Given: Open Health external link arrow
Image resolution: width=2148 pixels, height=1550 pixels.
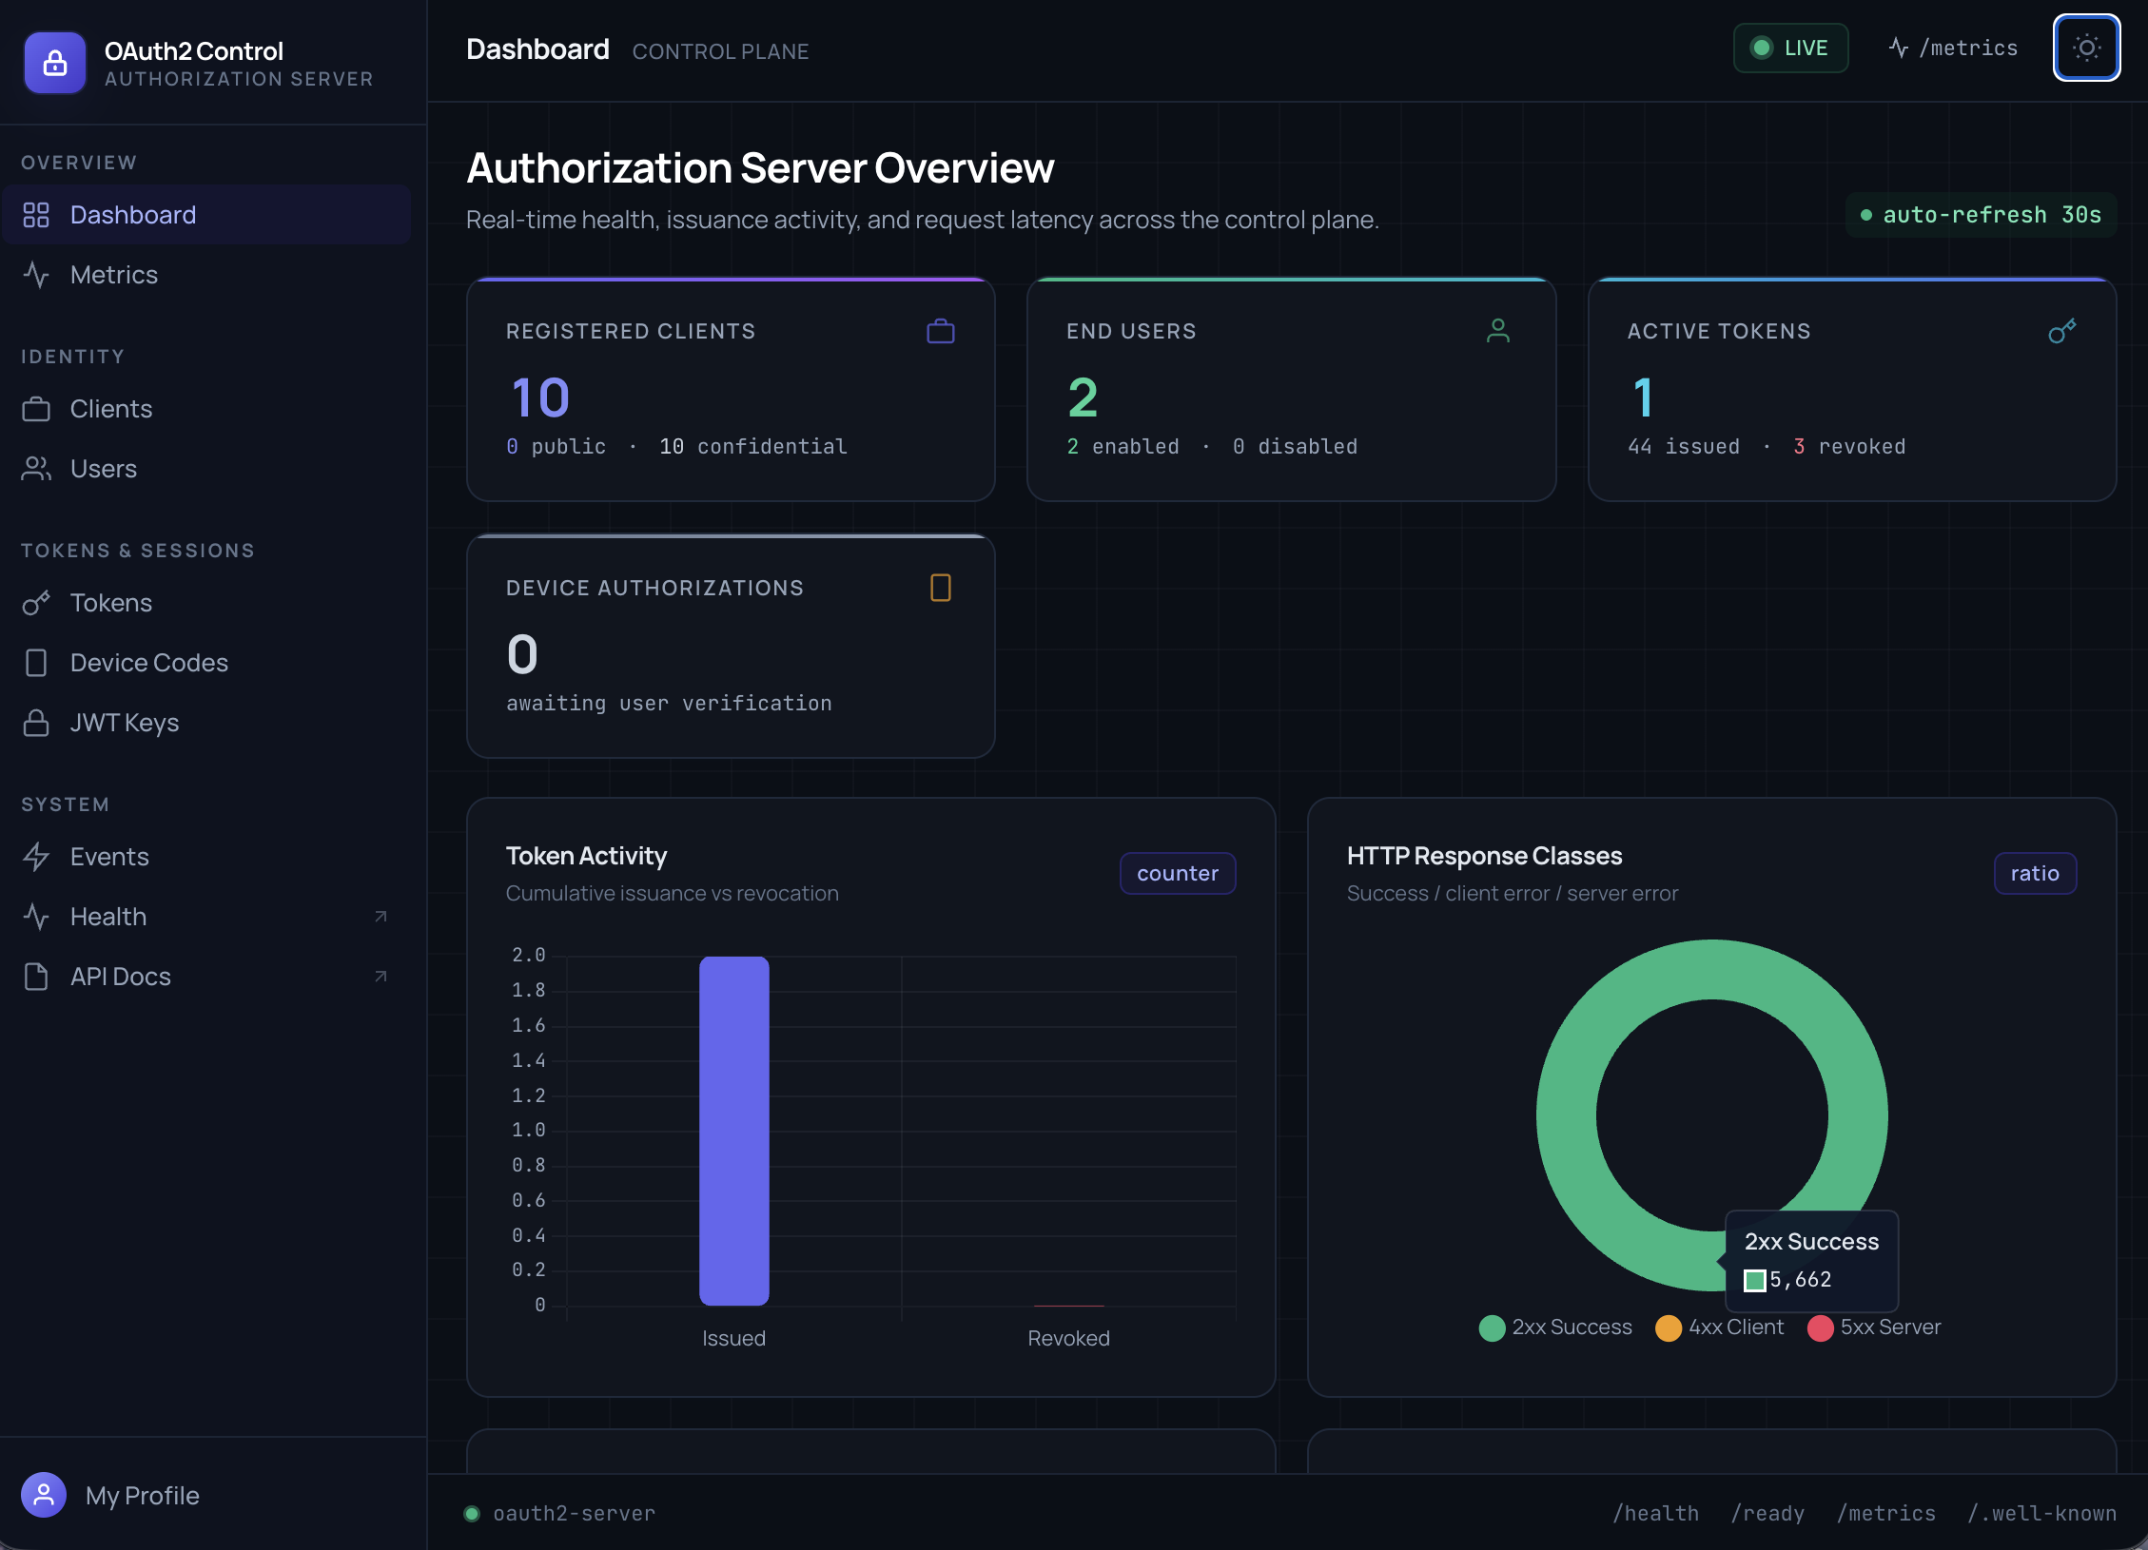Looking at the screenshot, I should pyautogui.click(x=381, y=917).
